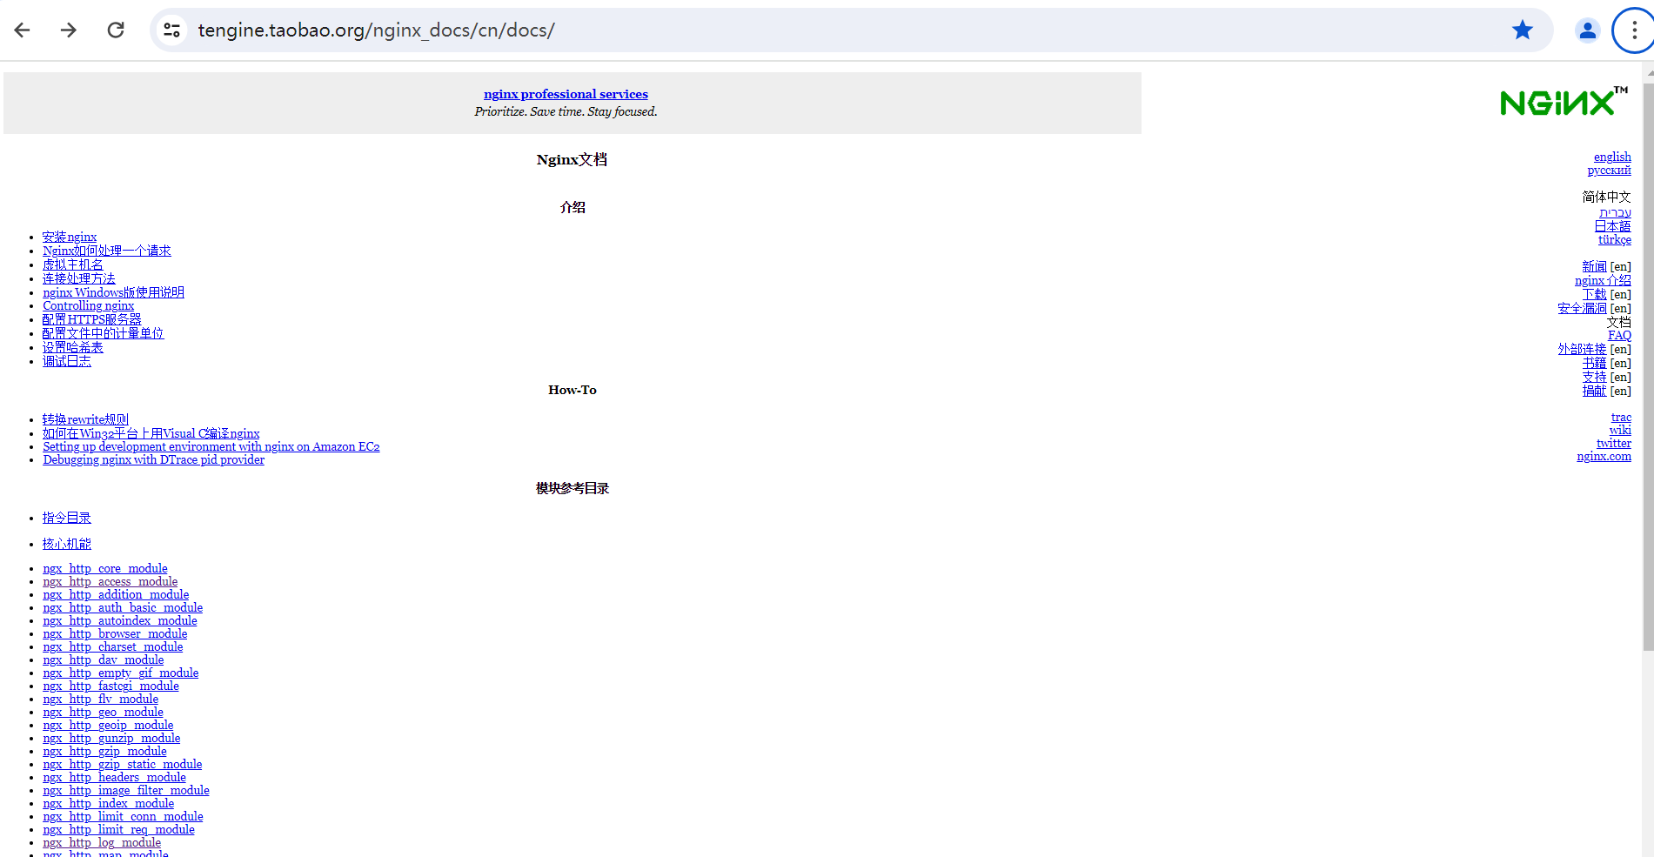This screenshot has height=857, width=1654.
Task: Open the 配置HTTPS服务器 link
Action: [92, 319]
